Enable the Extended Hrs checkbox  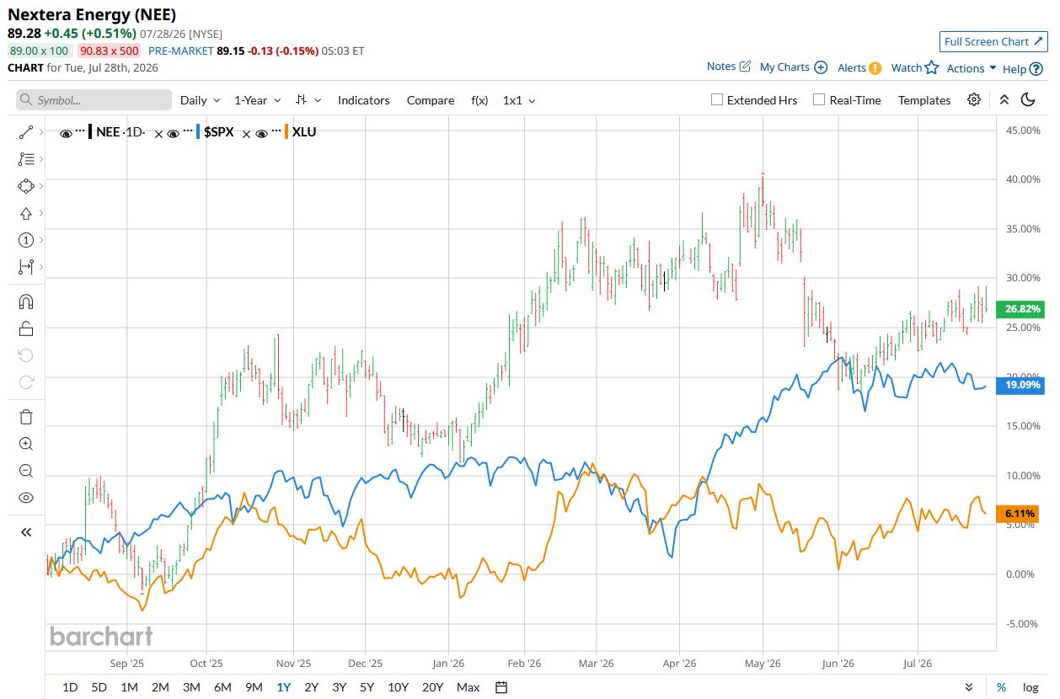(717, 99)
